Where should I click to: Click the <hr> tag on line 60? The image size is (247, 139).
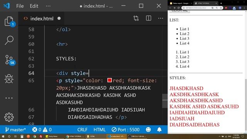click(62, 44)
